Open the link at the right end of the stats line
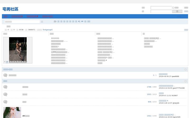The image size is (190, 118). pyautogui.click(x=186, y=30)
